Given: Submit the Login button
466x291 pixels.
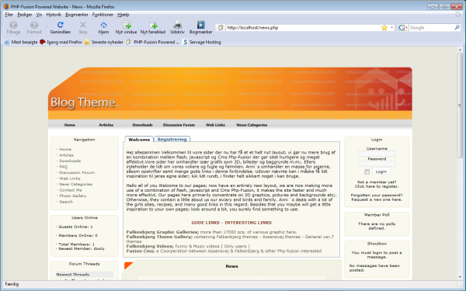Looking at the screenshot, I should 381,171.
